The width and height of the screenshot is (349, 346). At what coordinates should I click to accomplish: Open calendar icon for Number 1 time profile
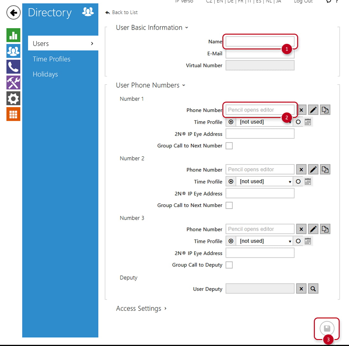coord(308,122)
